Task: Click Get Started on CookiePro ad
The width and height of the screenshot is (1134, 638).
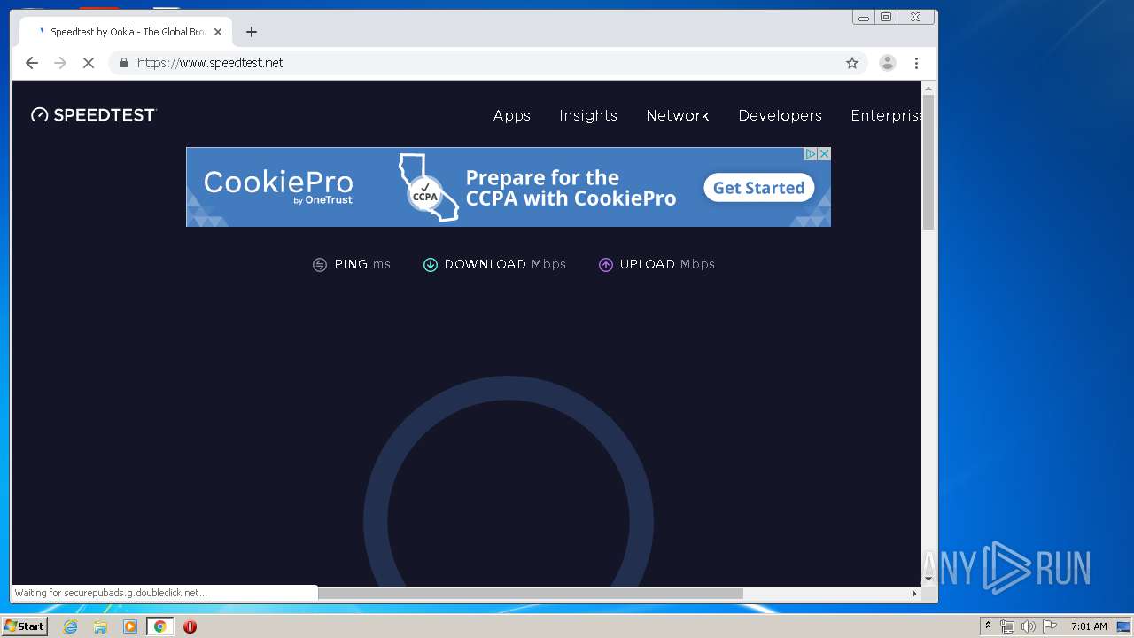Action: tap(758, 188)
